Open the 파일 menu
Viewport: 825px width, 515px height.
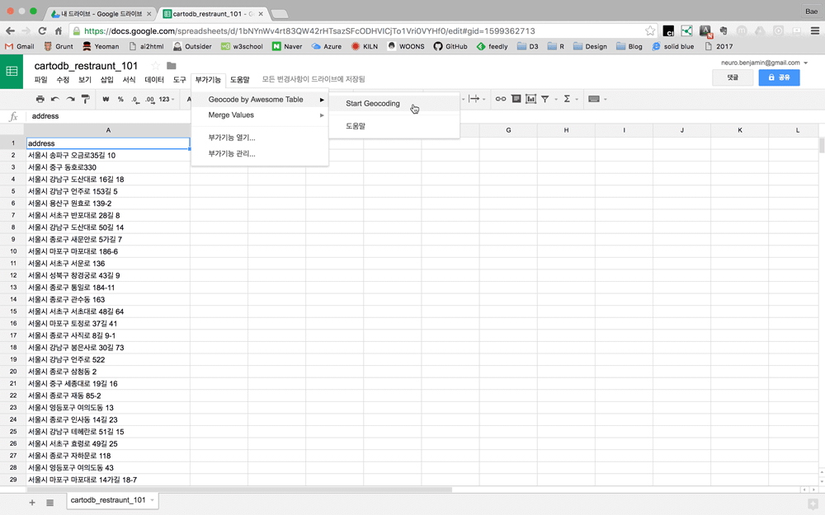[x=40, y=79]
